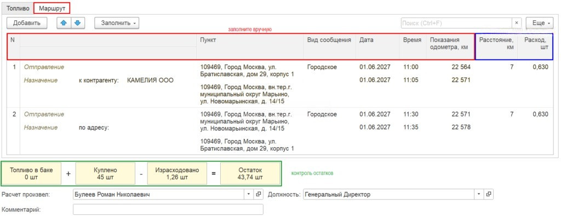
Task: Click odometer reading 22 564
Action: coord(461,67)
